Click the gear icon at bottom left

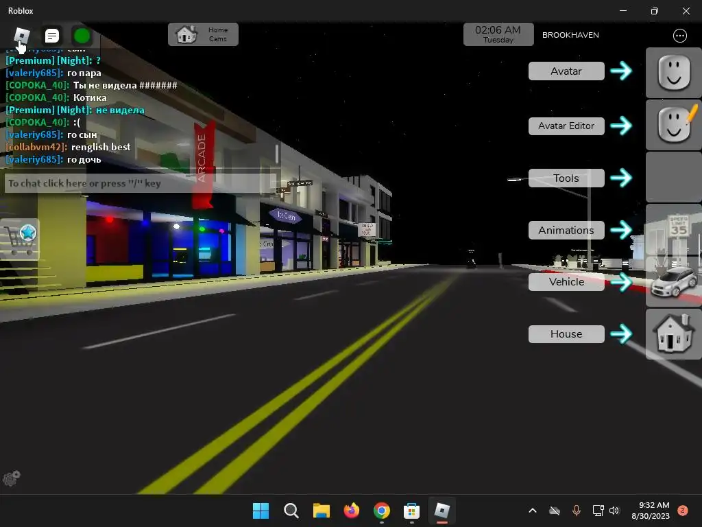click(12, 478)
